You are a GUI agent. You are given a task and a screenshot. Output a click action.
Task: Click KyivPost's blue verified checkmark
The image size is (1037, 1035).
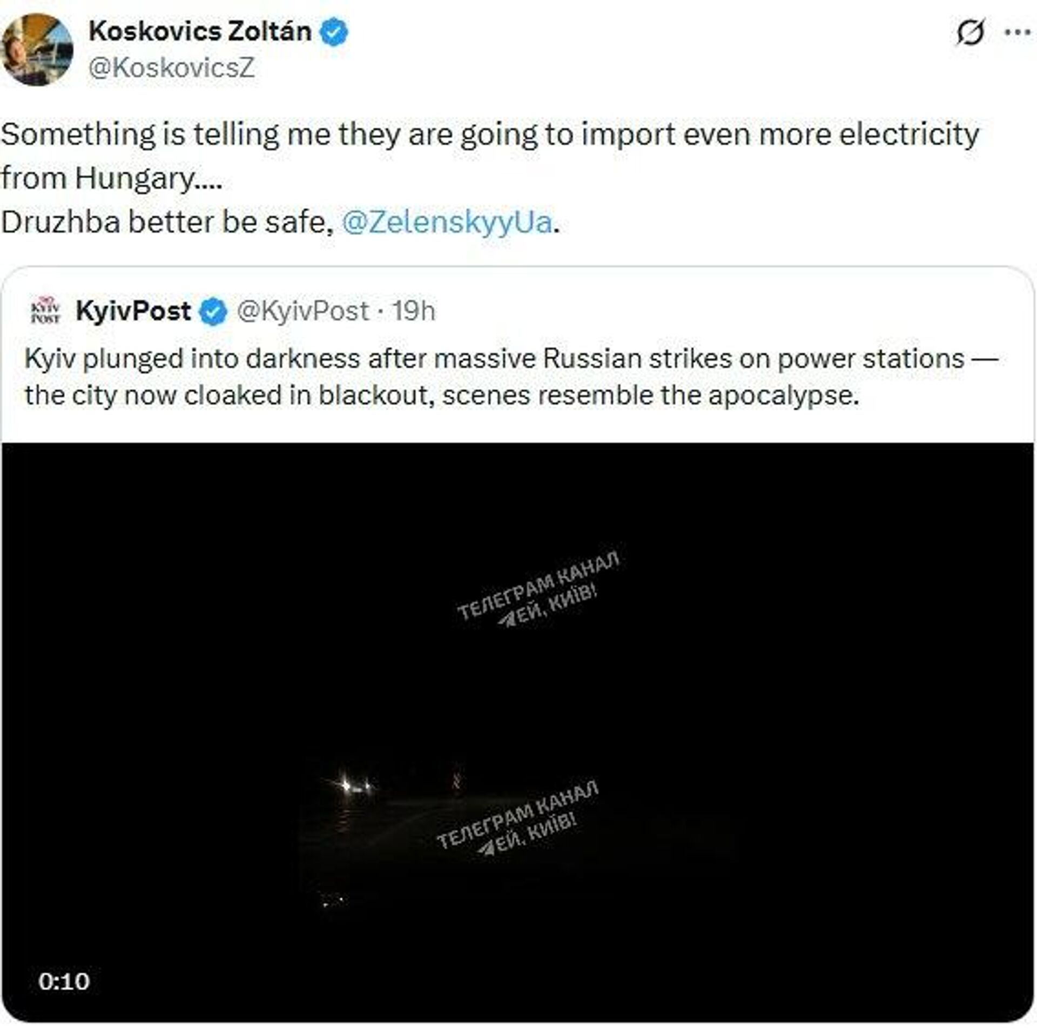[214, 312]
